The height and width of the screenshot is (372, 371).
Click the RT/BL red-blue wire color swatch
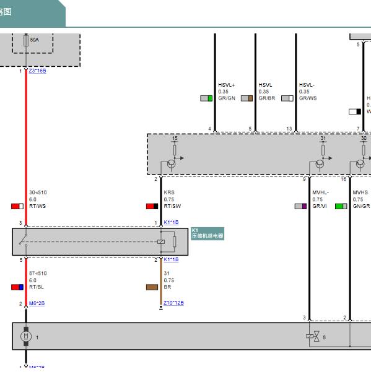17,287
